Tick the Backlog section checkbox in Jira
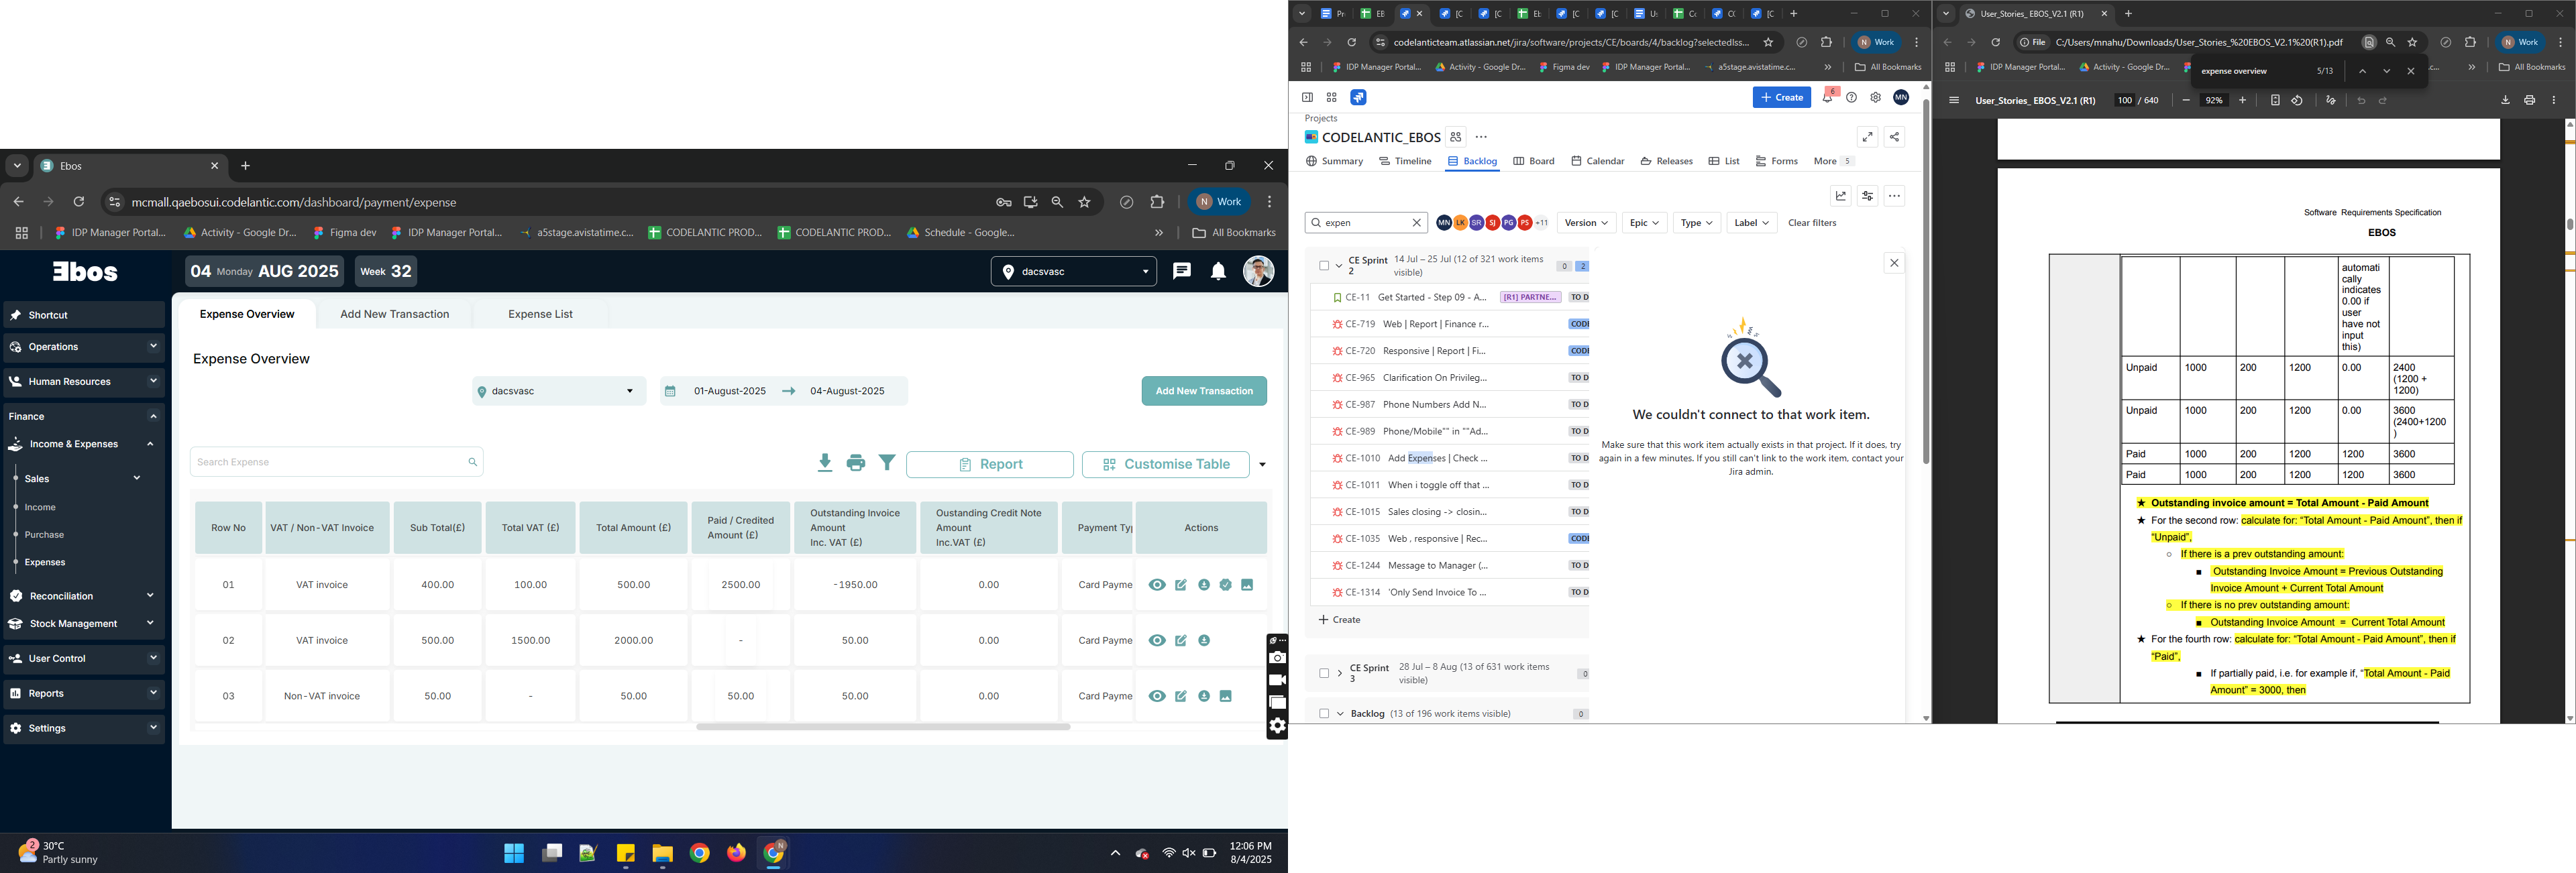 point(1324,714)
